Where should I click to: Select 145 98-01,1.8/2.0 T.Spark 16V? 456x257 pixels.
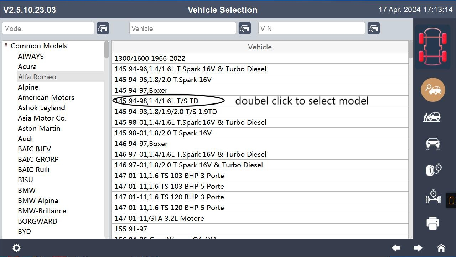(x=260, y=133)
